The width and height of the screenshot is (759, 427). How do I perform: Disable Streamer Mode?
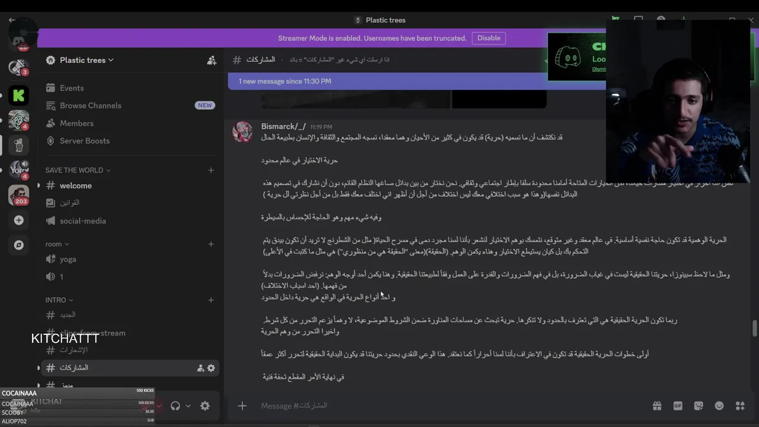coord(489,38)
